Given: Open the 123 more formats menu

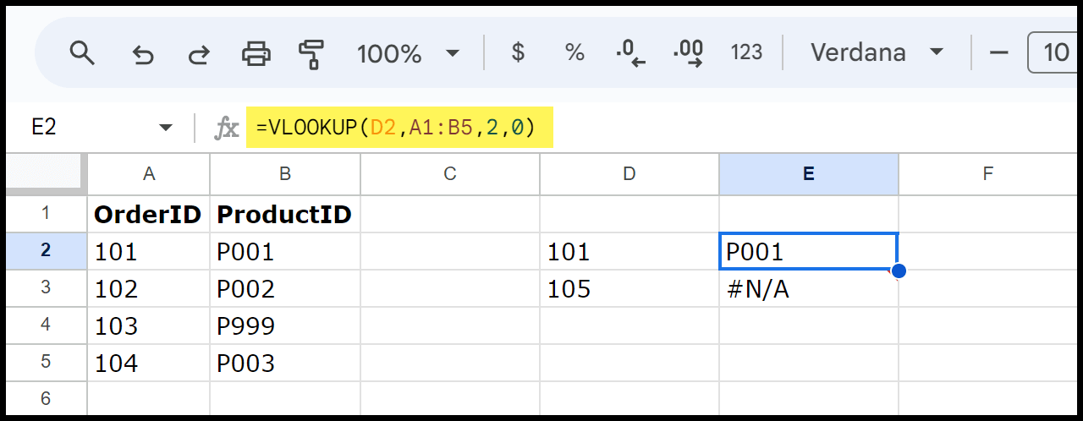Looking at the screenshot, I should pyautogui.click(x=746, y=52).
